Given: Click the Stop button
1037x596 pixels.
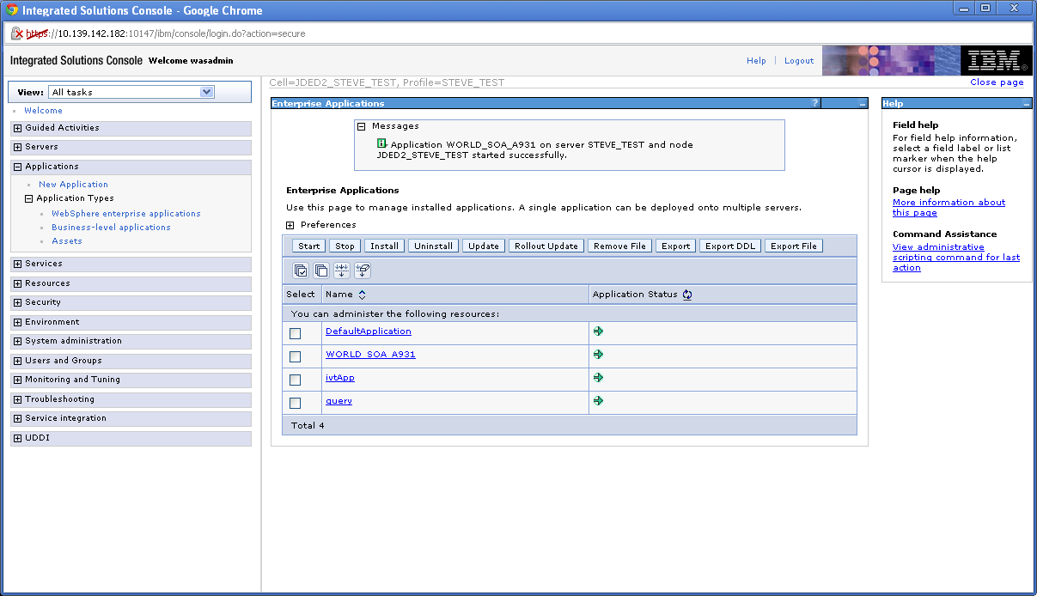Looking at the screenshot, I should click(x=345, y=246).
